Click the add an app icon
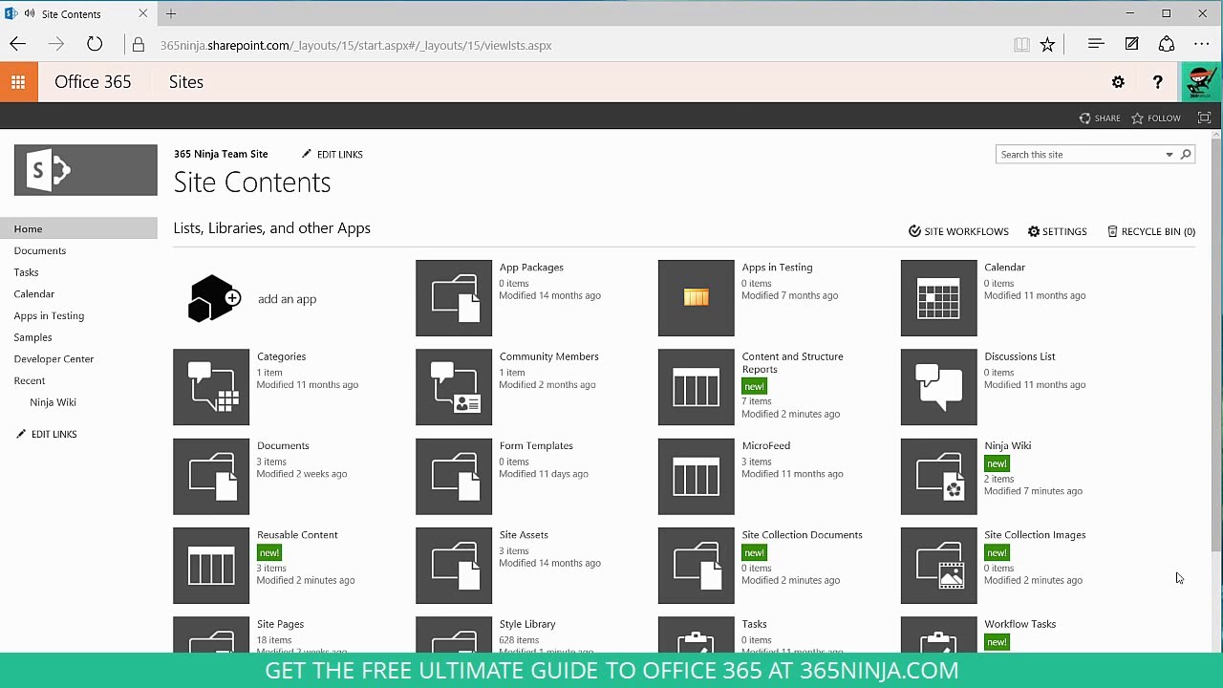 coord(212,298)
